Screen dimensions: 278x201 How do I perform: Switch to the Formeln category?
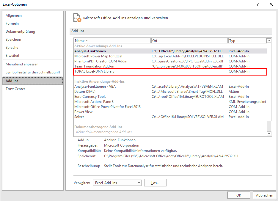[12, 23]
